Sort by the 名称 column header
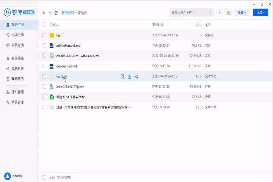 pos(53,25)
